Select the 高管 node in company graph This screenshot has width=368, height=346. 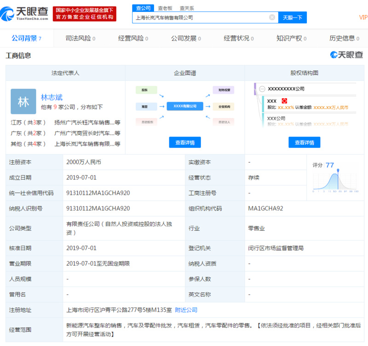[146, 106]
